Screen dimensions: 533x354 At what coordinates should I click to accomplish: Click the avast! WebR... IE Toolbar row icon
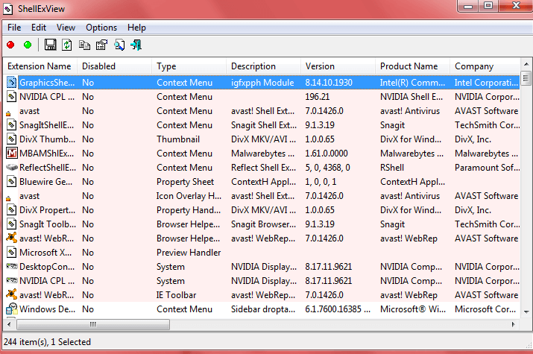pos(12,294)
